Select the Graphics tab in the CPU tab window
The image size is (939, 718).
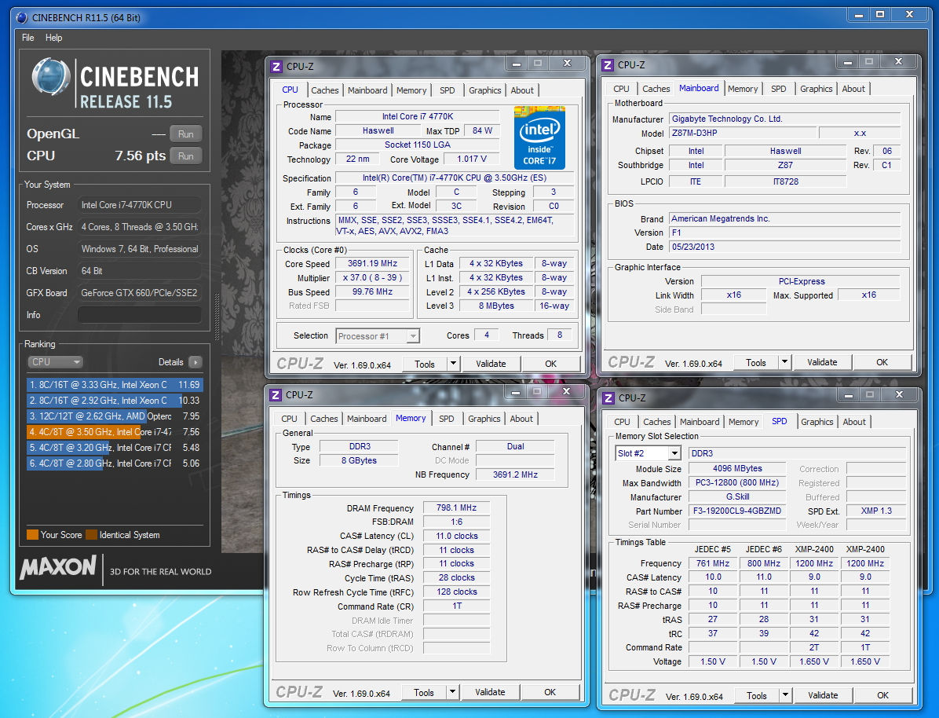point(485,90)
